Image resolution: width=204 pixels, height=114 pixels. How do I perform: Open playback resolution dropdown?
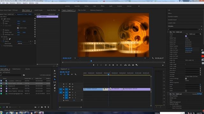point(147,58)
